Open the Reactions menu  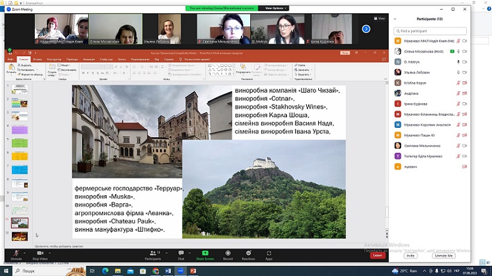pos(248,254)
